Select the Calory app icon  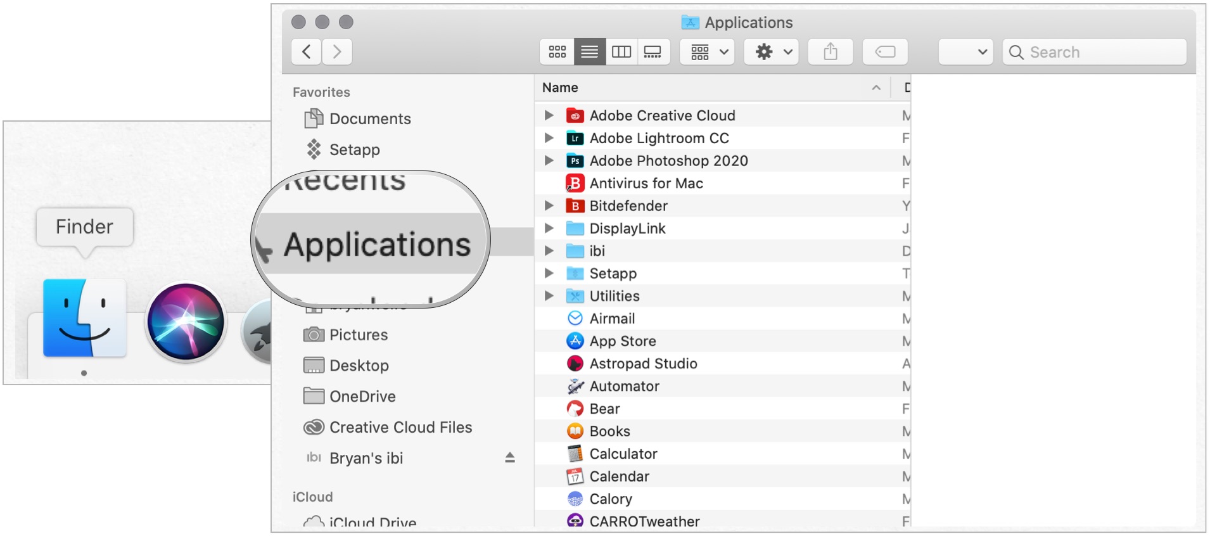(x=575, y=499)
